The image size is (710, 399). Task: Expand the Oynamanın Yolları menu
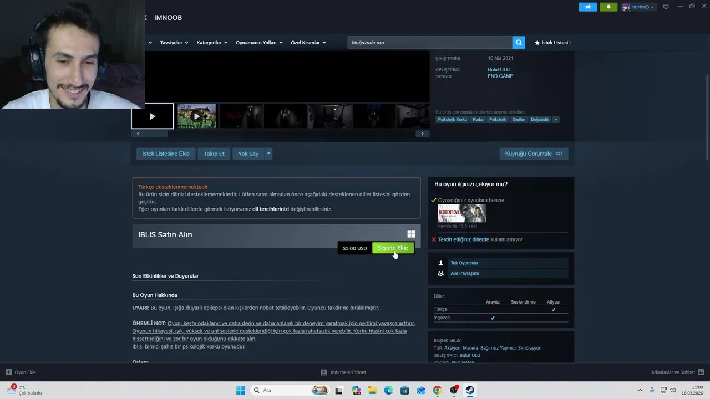259,43
